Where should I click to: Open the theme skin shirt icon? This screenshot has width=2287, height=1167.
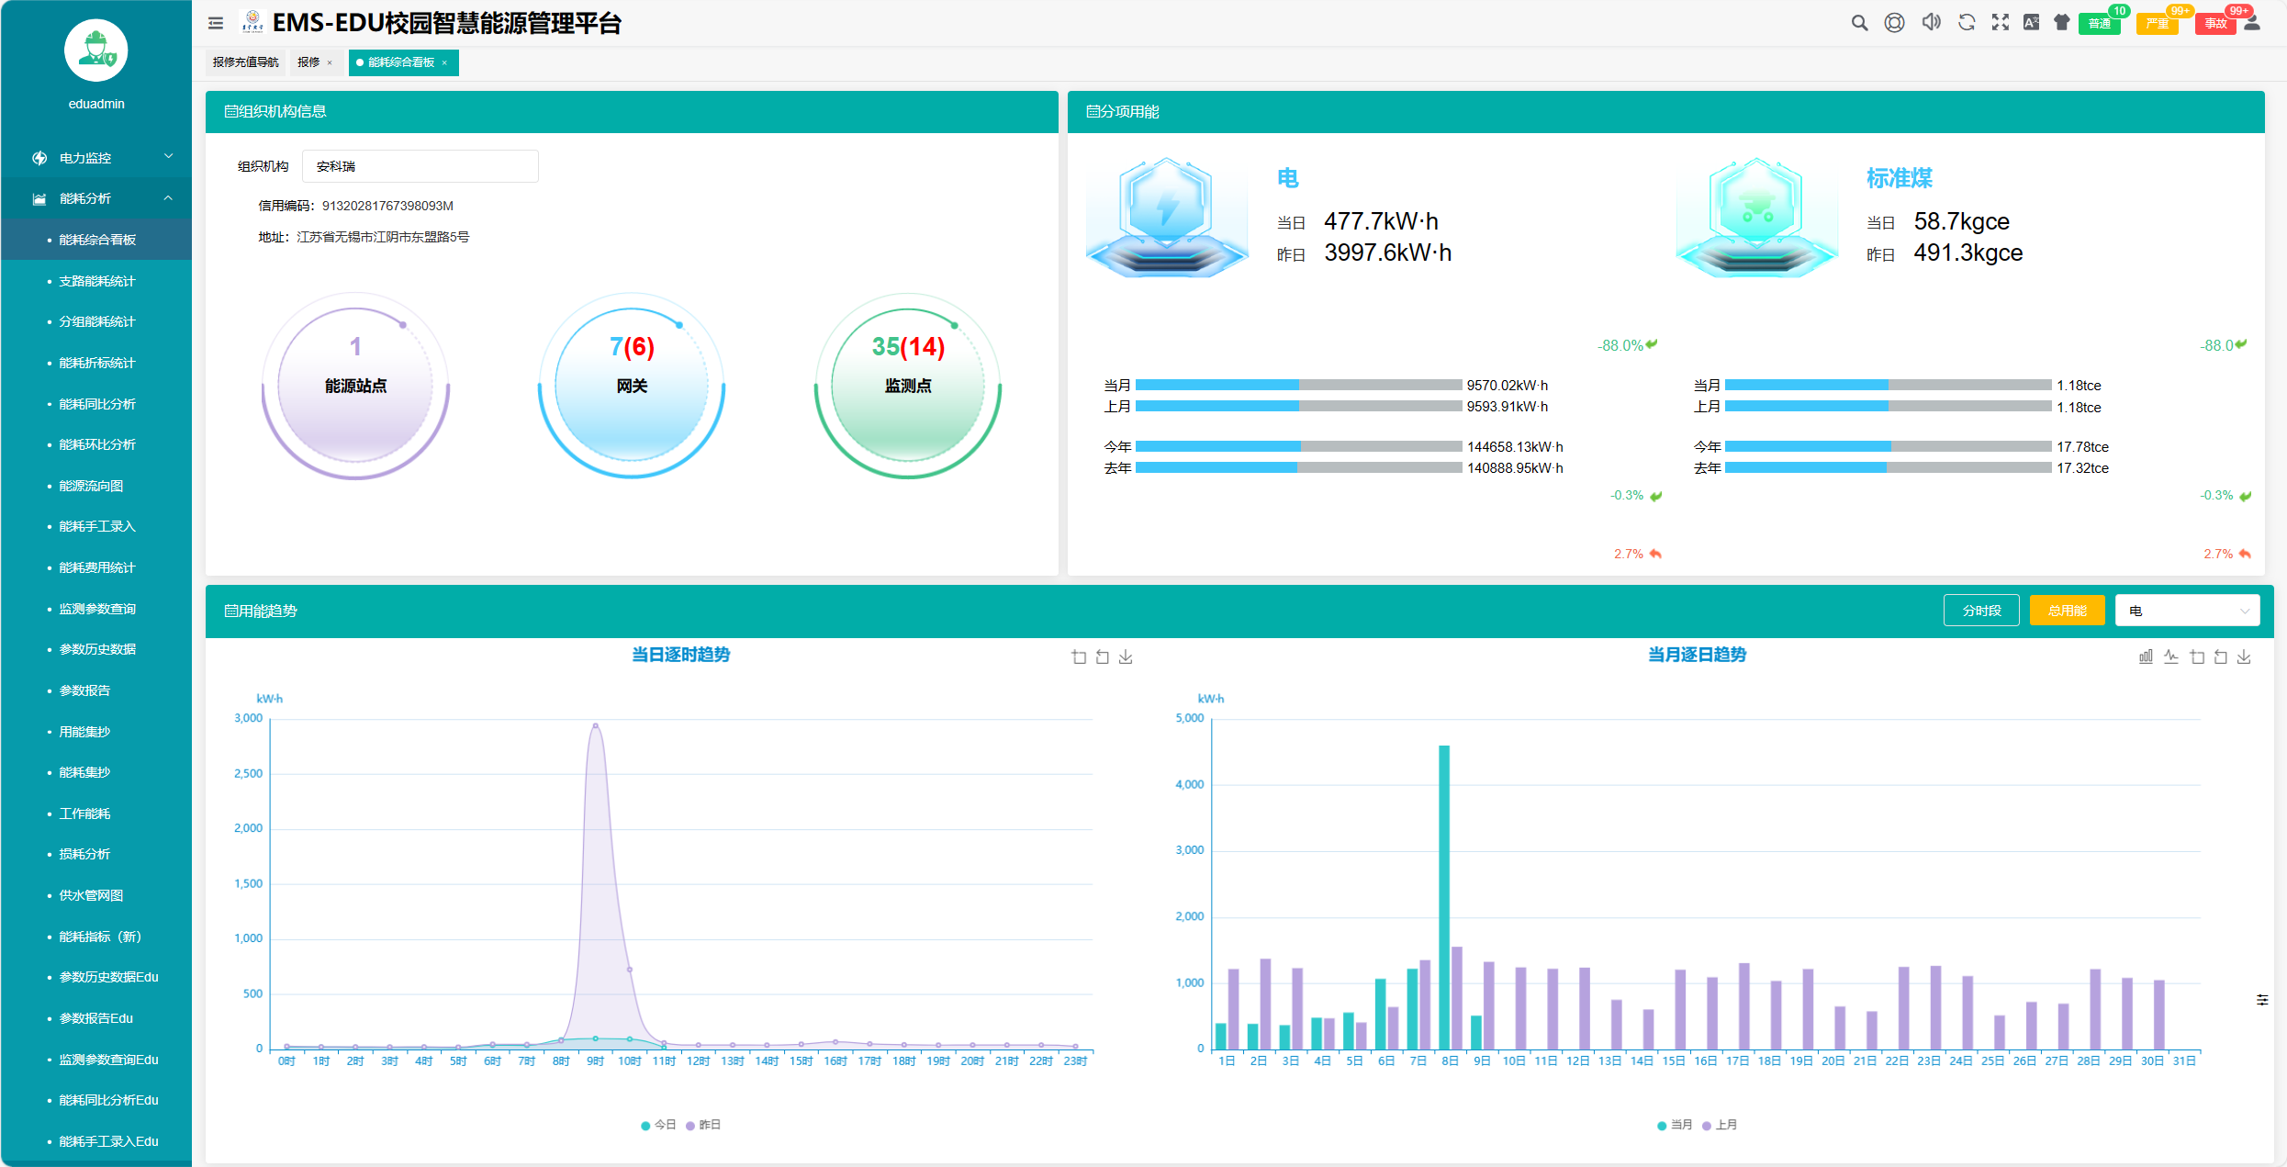(2062, 23)
